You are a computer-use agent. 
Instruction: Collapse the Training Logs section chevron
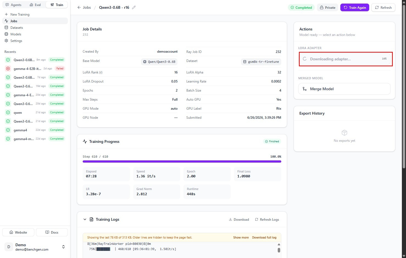pos(85,219)
